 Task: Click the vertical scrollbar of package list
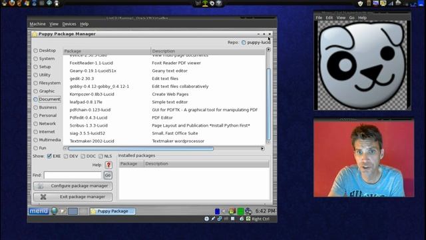tap(268, 103)
